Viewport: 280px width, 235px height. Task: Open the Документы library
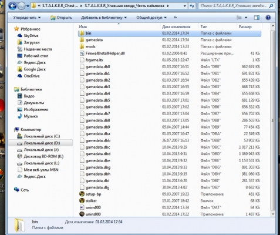31,103
